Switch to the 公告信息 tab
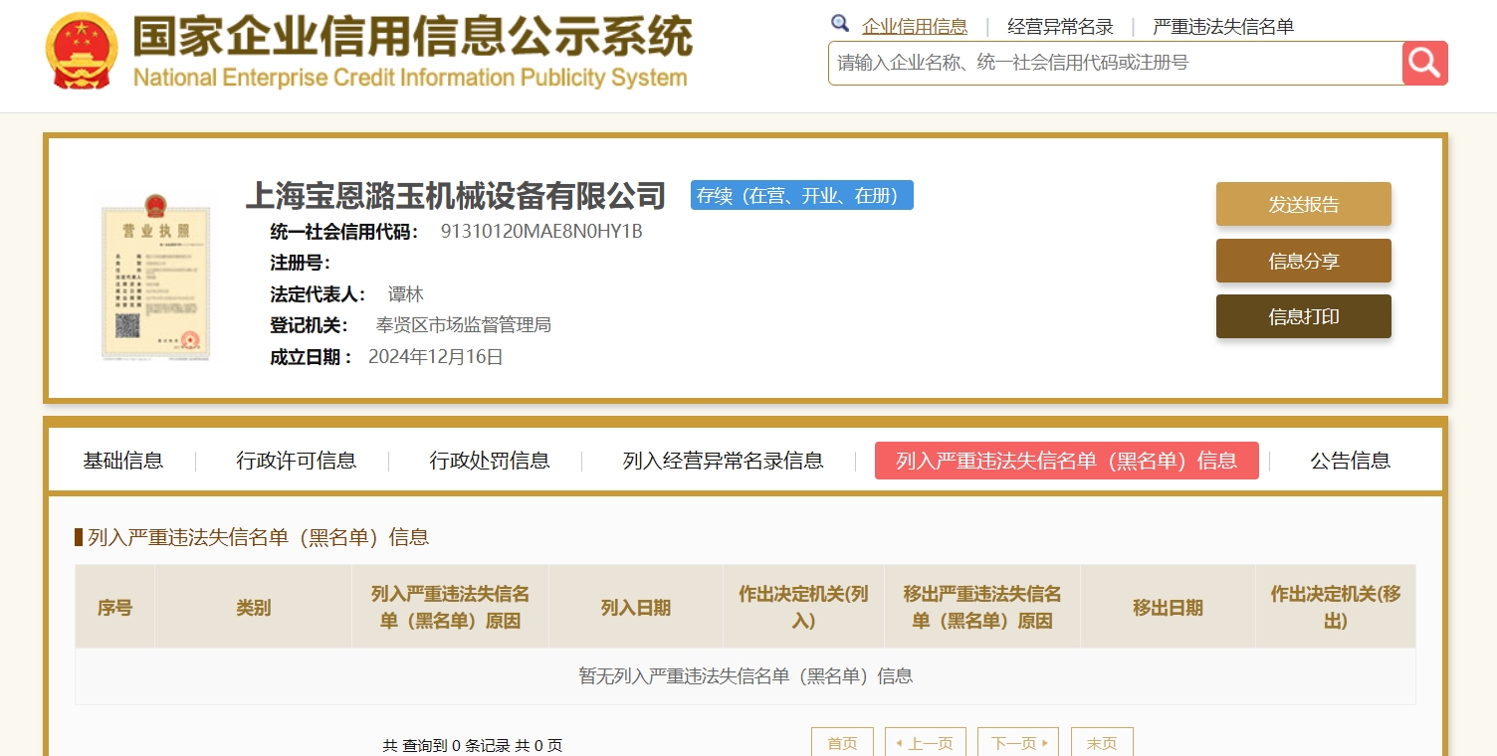This screenshot has width=1497, height=756. [x=1351, y=461]
